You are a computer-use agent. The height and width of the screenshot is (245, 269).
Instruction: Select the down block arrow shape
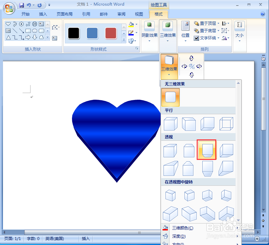[x=34, y=37]
